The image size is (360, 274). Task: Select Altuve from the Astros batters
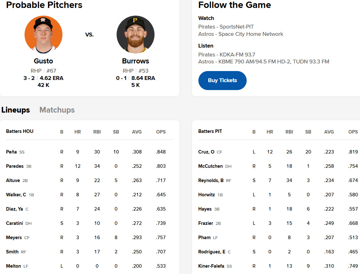[x=13, y=180]
